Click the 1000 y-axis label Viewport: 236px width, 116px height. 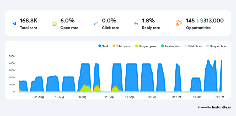tap(12, 85)
